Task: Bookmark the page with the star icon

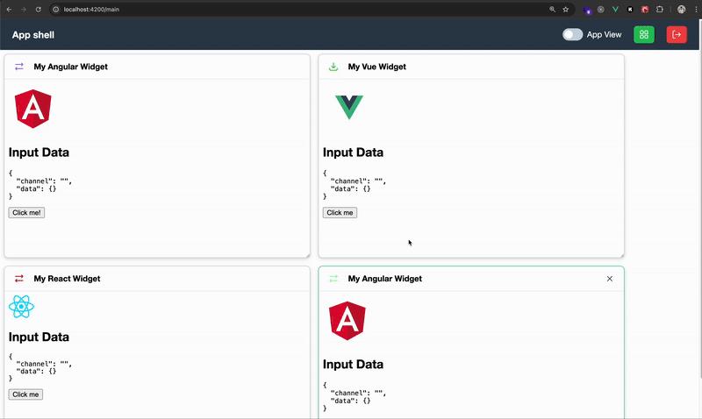Action: pyautogui.click(x=565, y=10)
